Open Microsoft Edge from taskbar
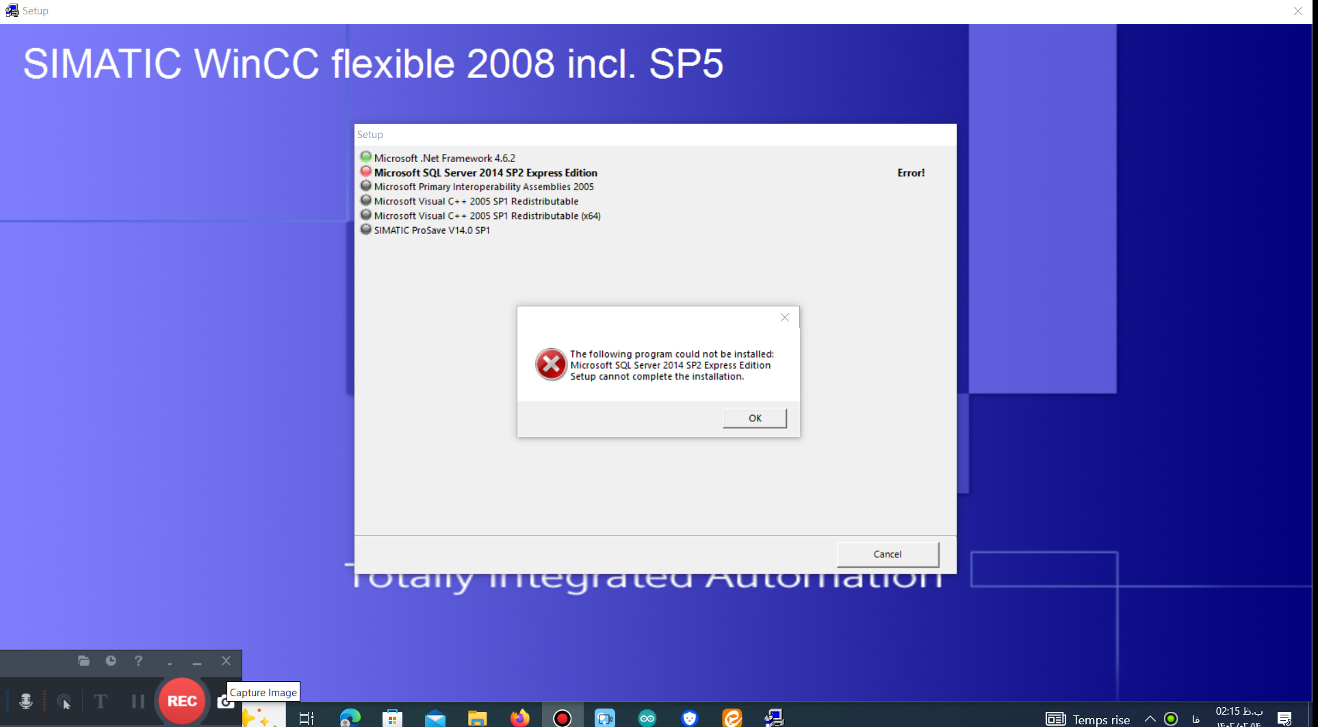 coord(350,718)
